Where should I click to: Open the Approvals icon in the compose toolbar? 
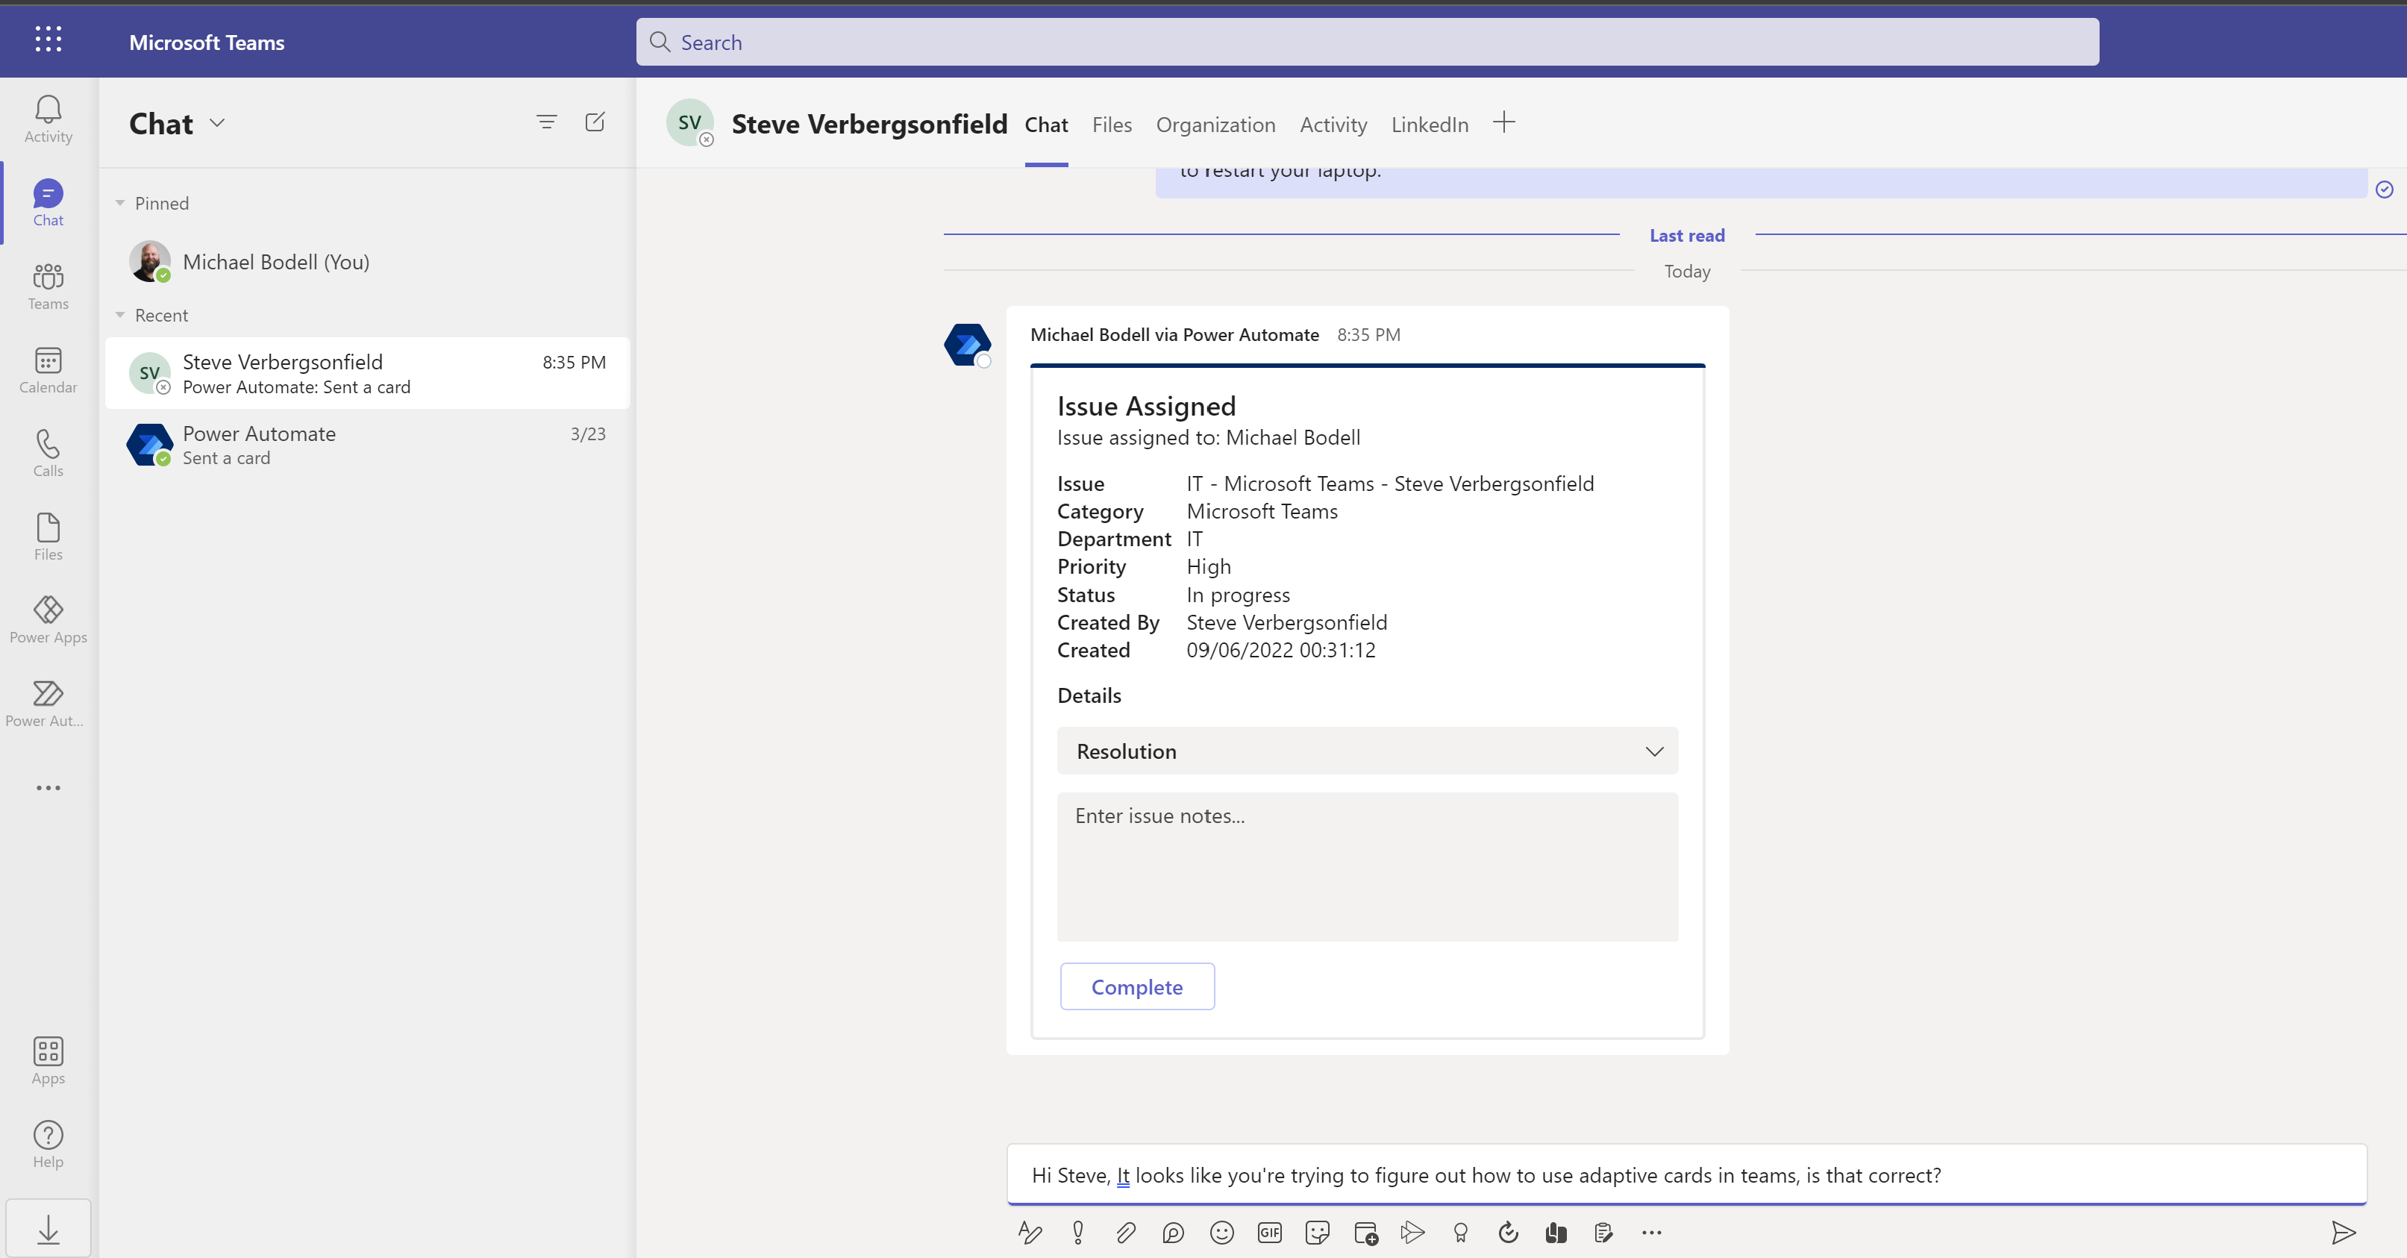click(x=1508, y=1233)
